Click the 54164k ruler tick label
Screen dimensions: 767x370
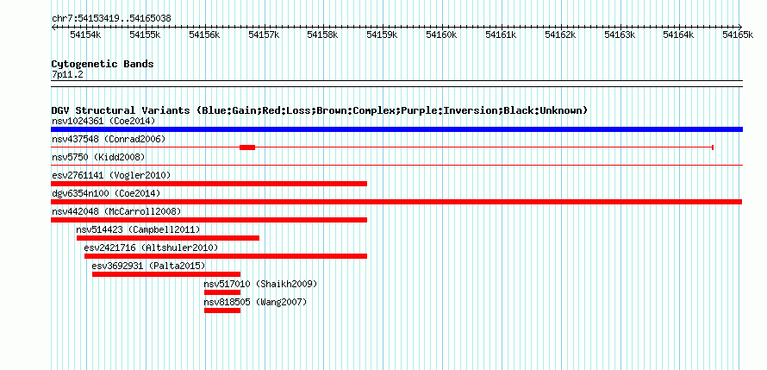[679, 34]
